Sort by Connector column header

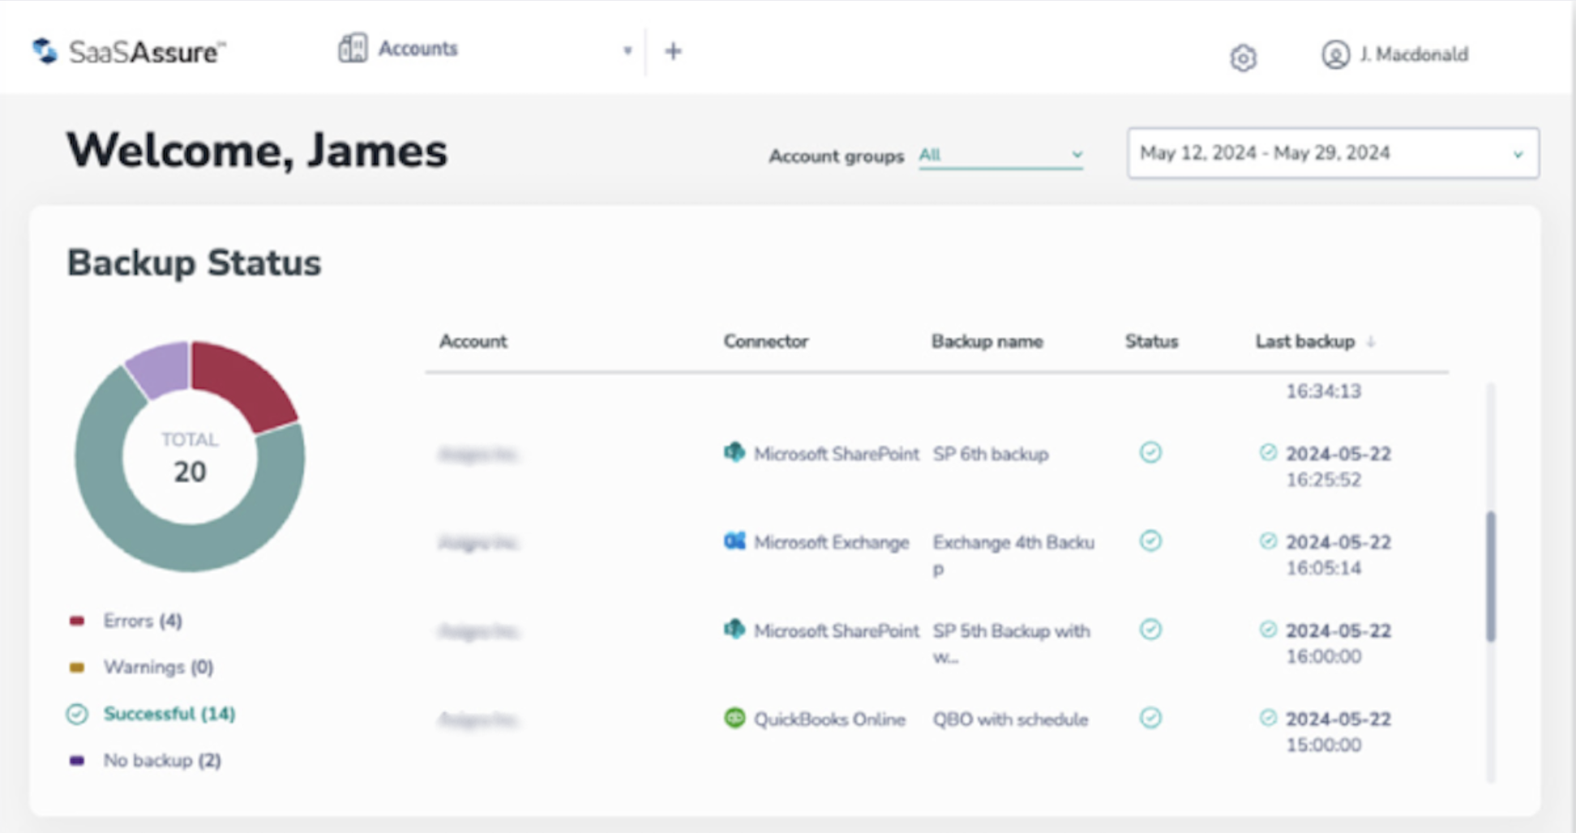pyautogui.click(x=765, y=341)
